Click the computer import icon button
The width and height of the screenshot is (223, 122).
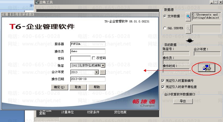pos(207,68)
